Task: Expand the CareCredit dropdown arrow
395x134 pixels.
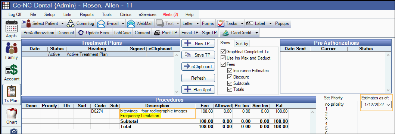Action: (x=256, y=33)
